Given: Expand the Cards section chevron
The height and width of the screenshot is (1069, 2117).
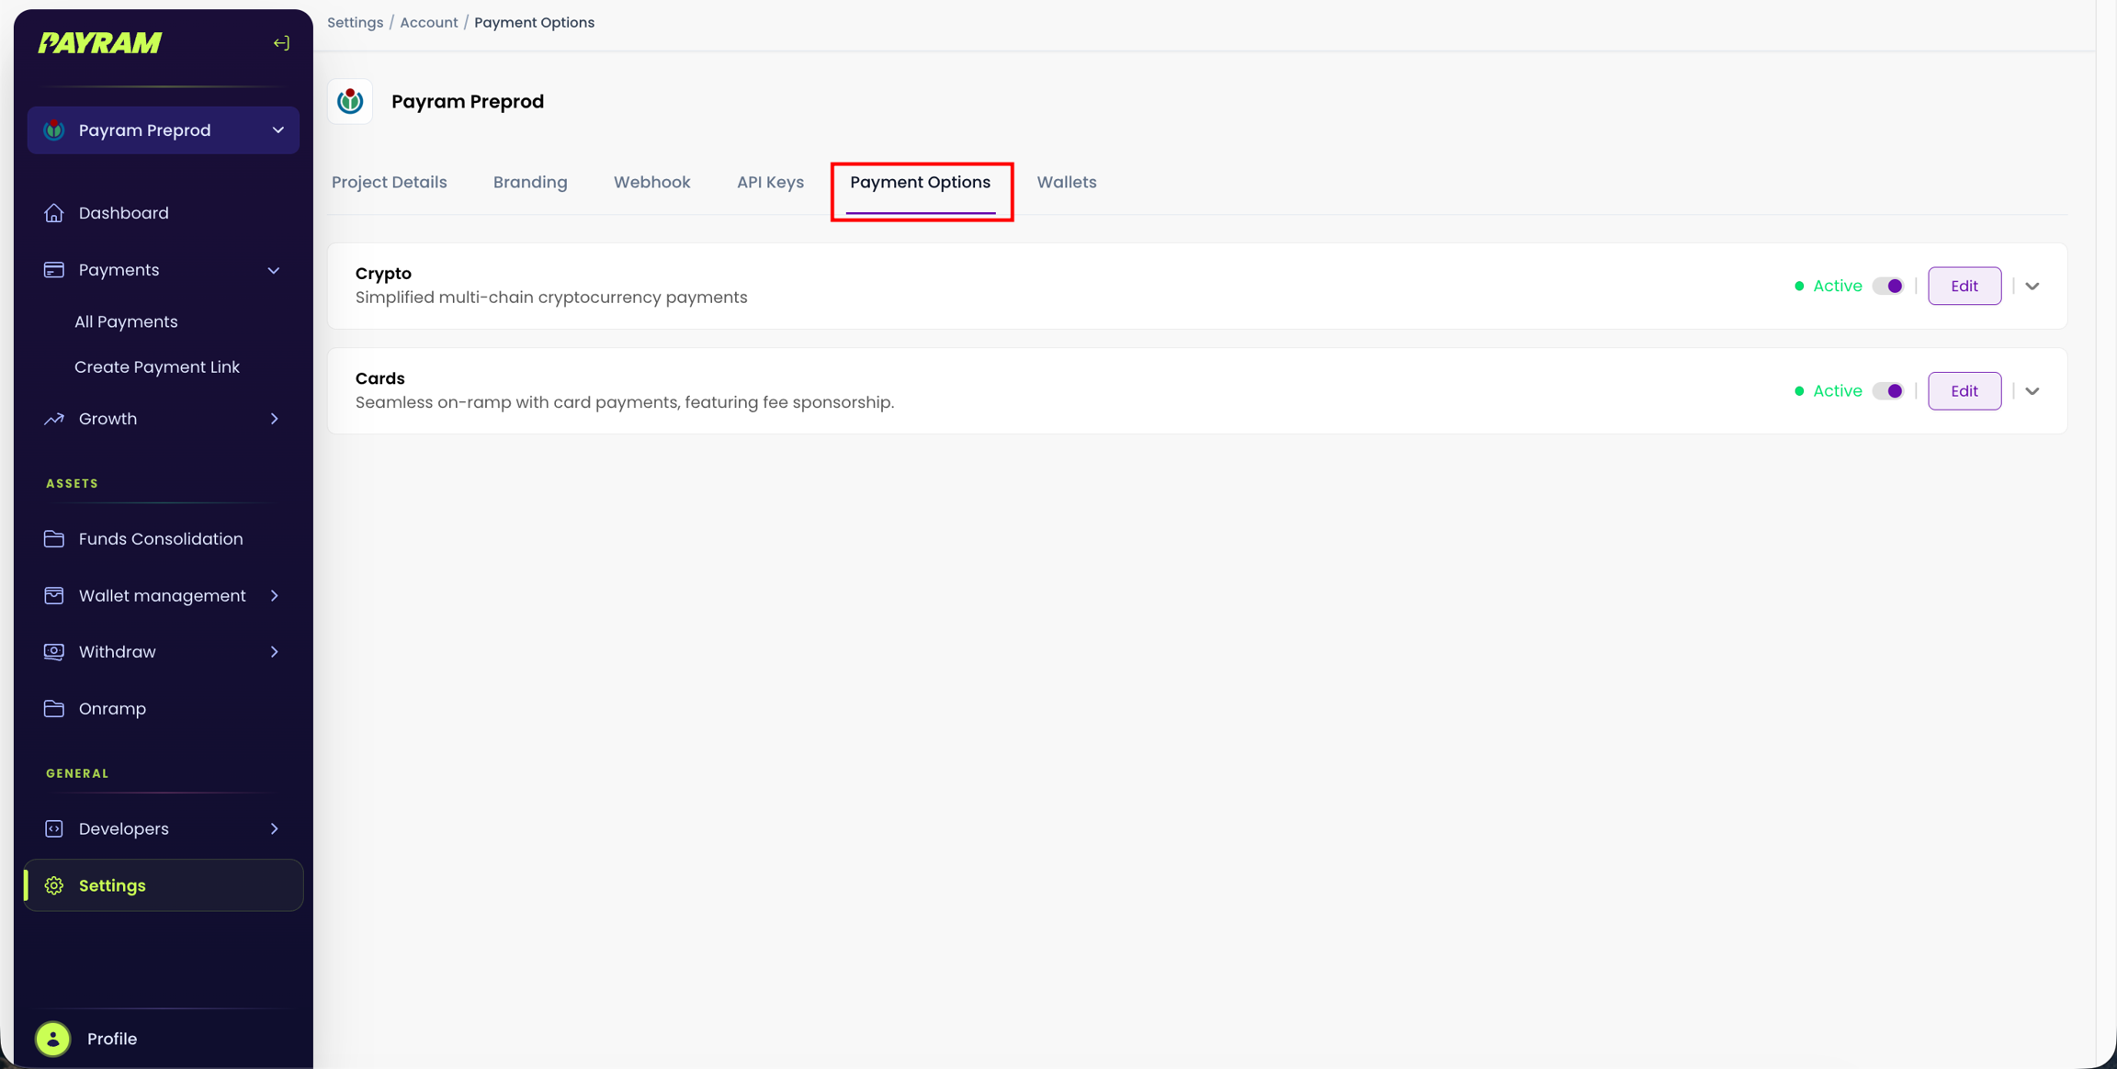Looking at the screenshot, I should tap(2032, 391).
